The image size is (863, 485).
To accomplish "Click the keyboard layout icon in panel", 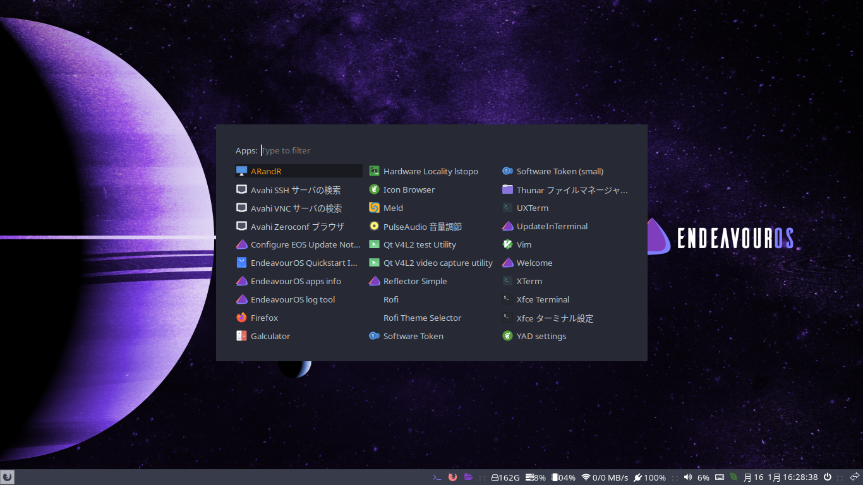I will pos(720,477).
